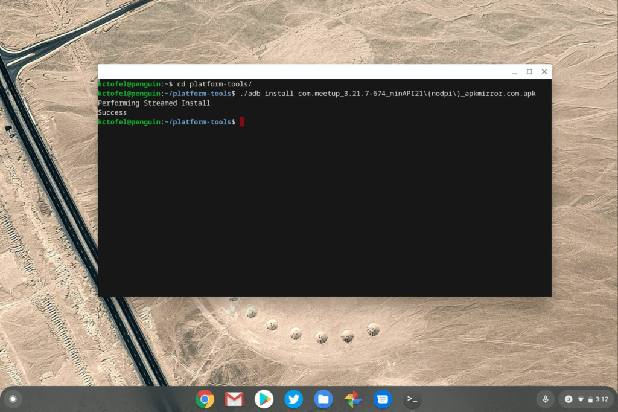Click the Wi-Fi status icon
The image size is (618, 412).
[x=581, y=399]
